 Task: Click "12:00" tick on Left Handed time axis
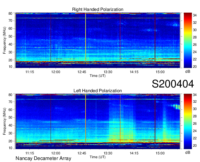tap(56, 153)
